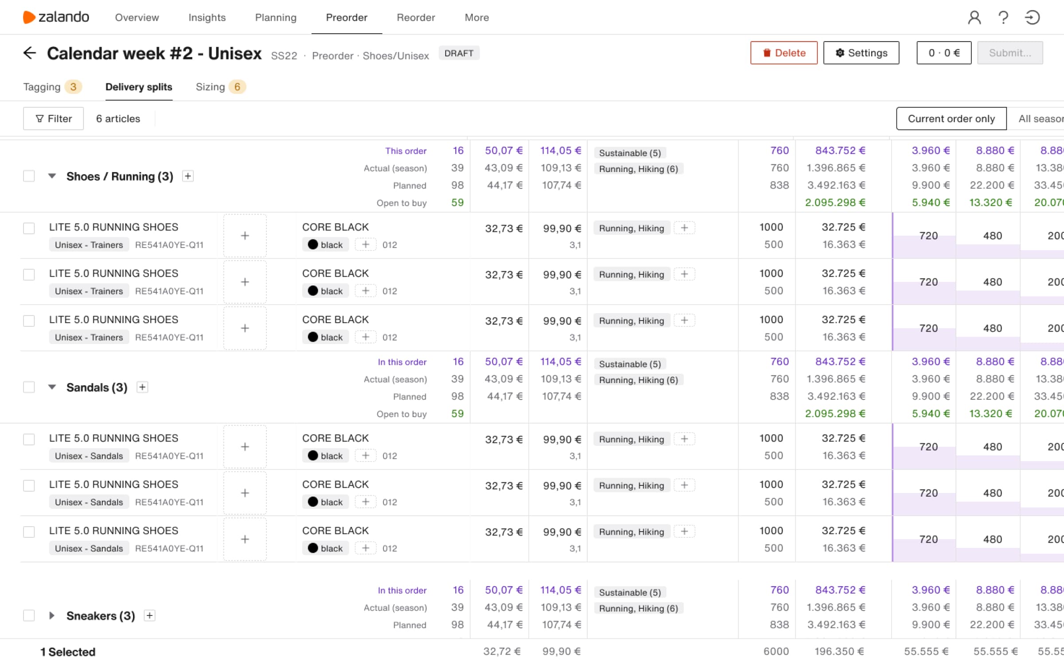Add a tag next to first Running, Hiking label
Image resolution: width=1064 pixels, height=665 pixels.
(x=685, y=228)
